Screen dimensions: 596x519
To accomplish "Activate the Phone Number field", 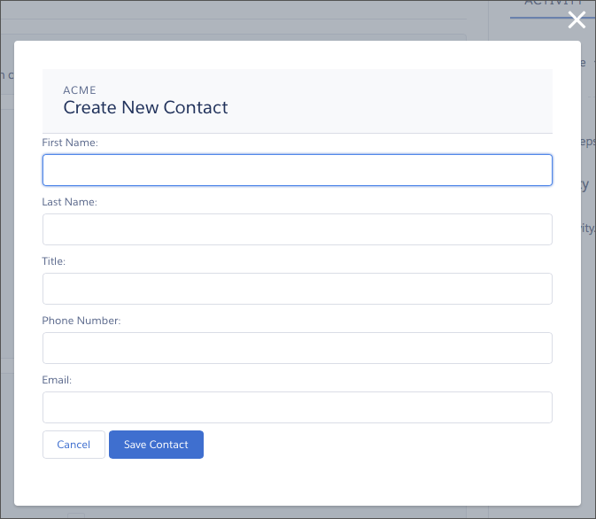I will tap(297, 348).
